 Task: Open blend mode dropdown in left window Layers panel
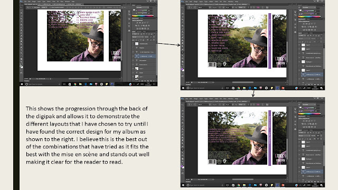(138, 37)
